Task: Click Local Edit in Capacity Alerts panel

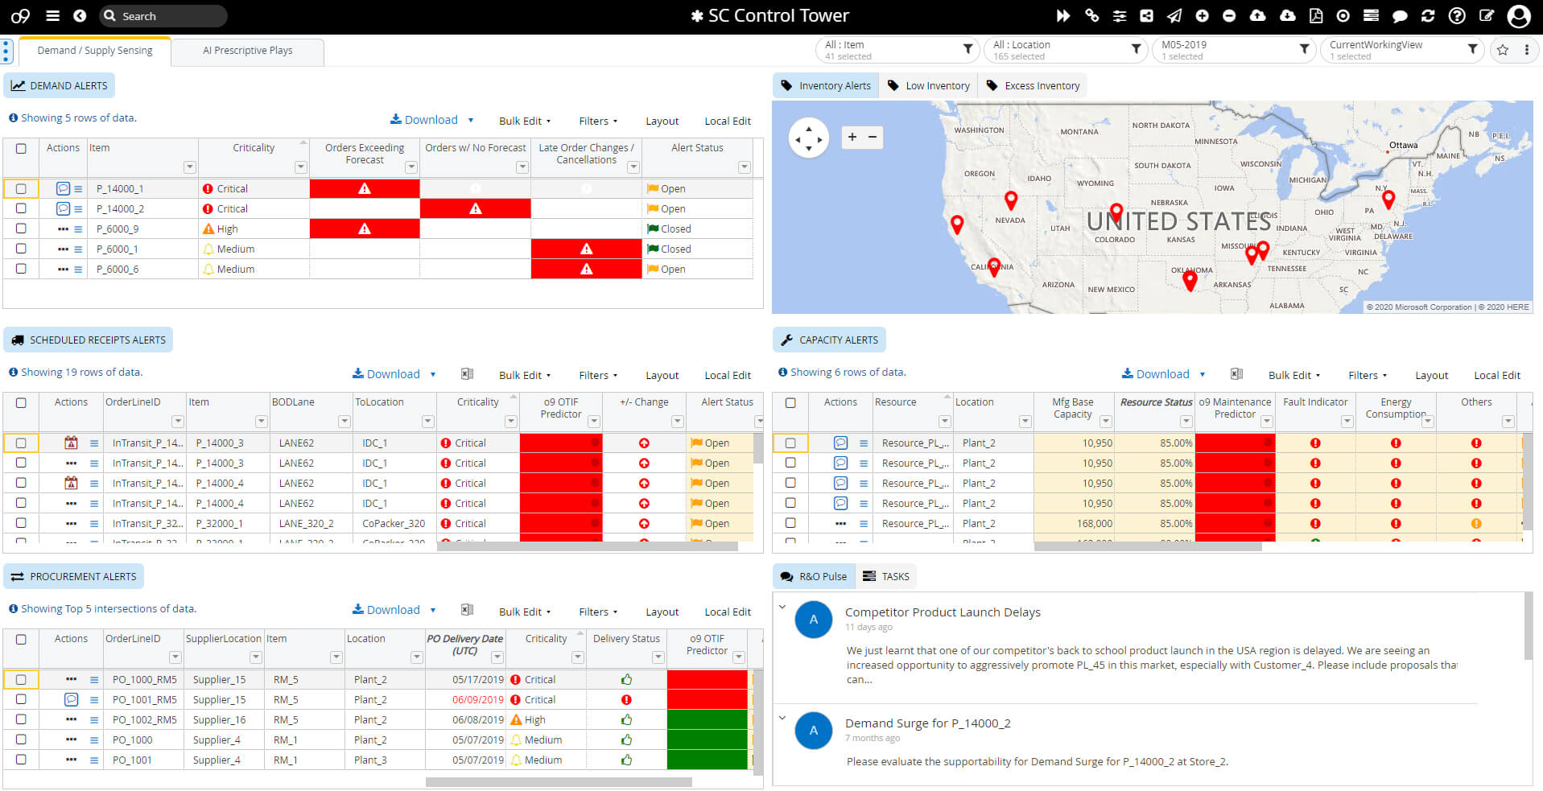Action: 1496,375
